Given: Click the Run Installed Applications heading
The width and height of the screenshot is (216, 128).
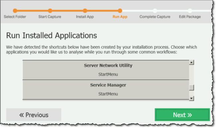Looking at the screenshot, I should [52, 36].
